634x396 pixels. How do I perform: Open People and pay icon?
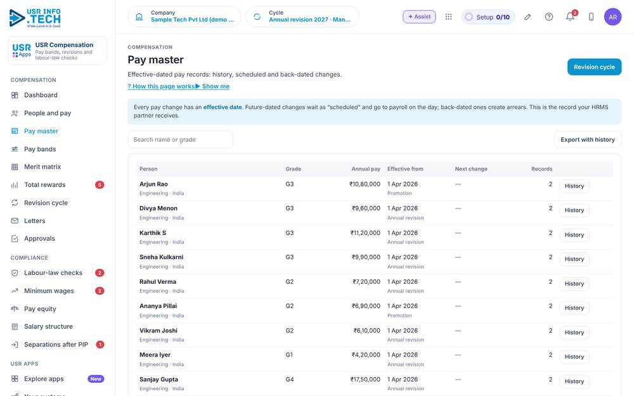click(15, 113)
